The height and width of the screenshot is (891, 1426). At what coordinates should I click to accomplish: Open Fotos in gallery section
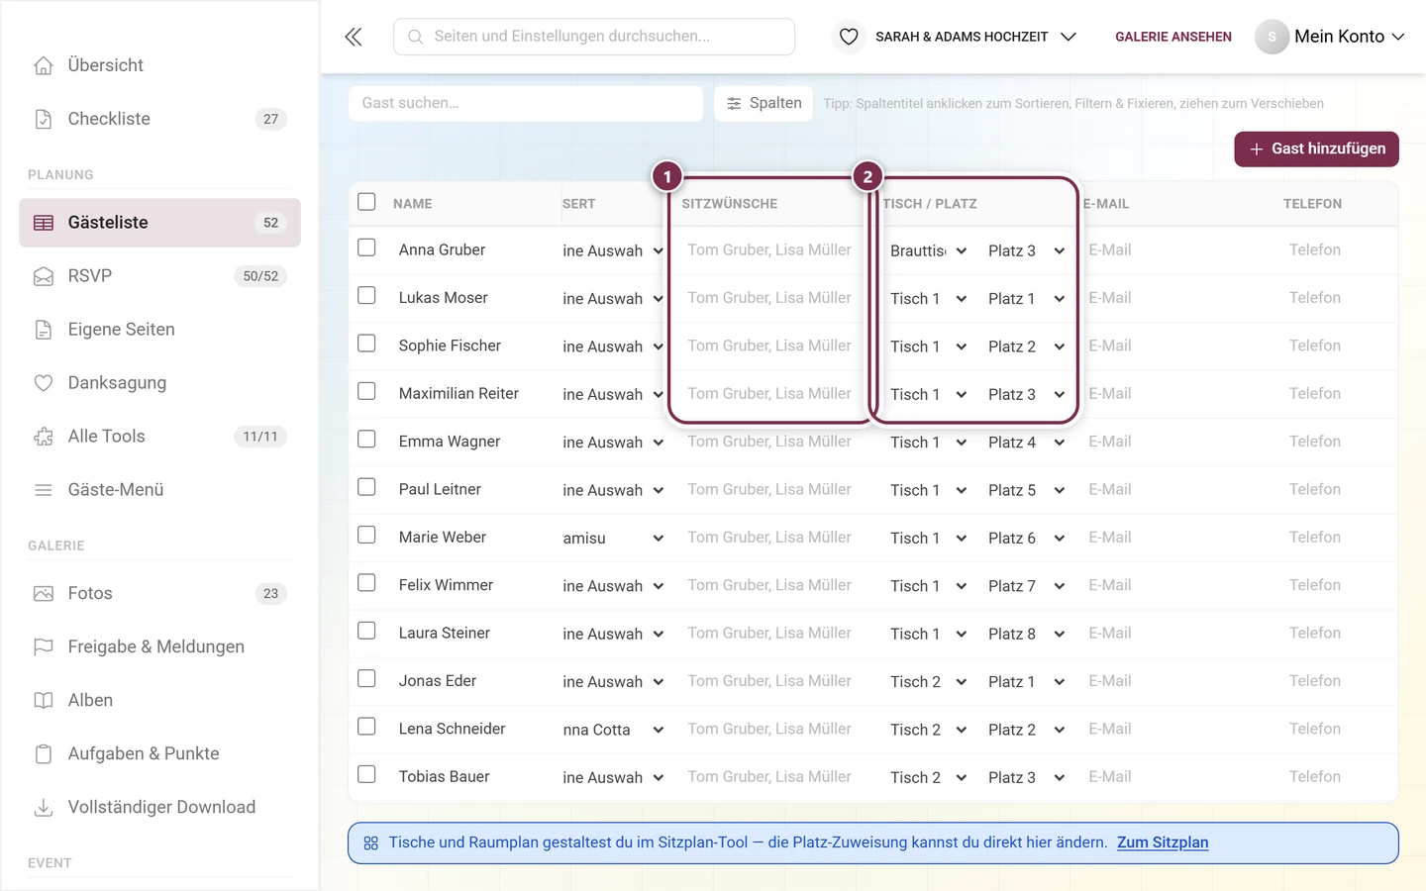pos(159,594)
